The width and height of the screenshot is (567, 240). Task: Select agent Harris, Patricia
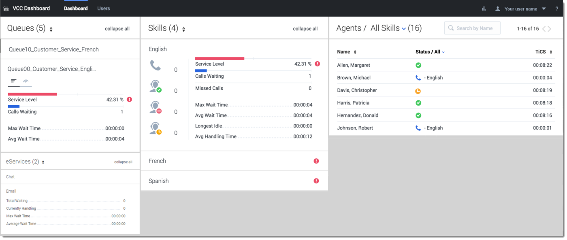[353, 103]
